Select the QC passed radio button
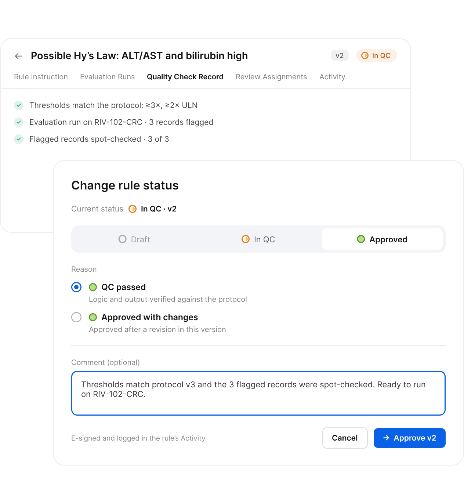The image size is (464, 503). (76, 287)
